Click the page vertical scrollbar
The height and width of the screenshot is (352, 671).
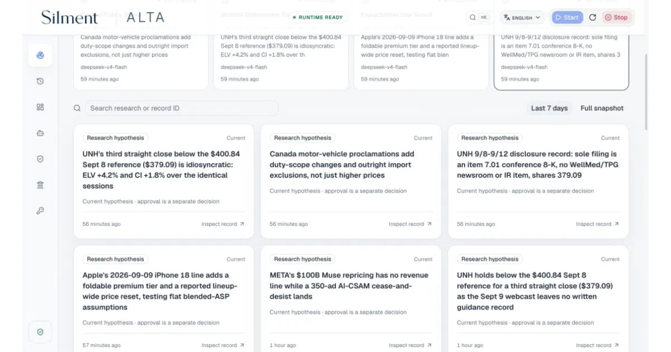646,89
